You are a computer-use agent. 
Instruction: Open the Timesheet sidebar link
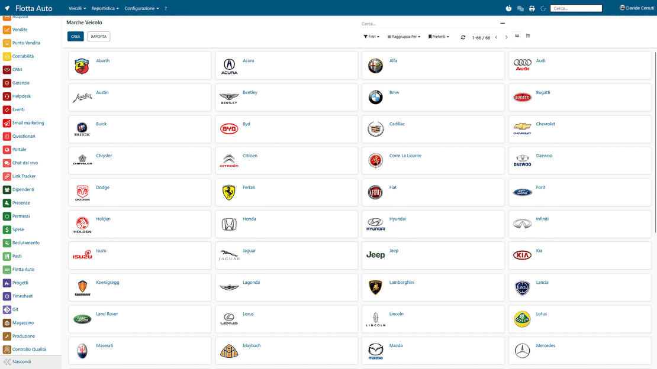(x=22, y=296)
